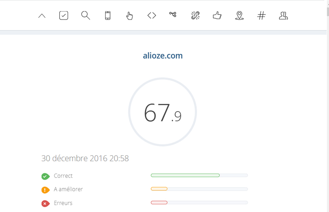The width and height of the screenshot is (329, 212).
Task: Click the date 30 décembre 2016 20:58
Action: pyautogui.click(x=85, y=158)
